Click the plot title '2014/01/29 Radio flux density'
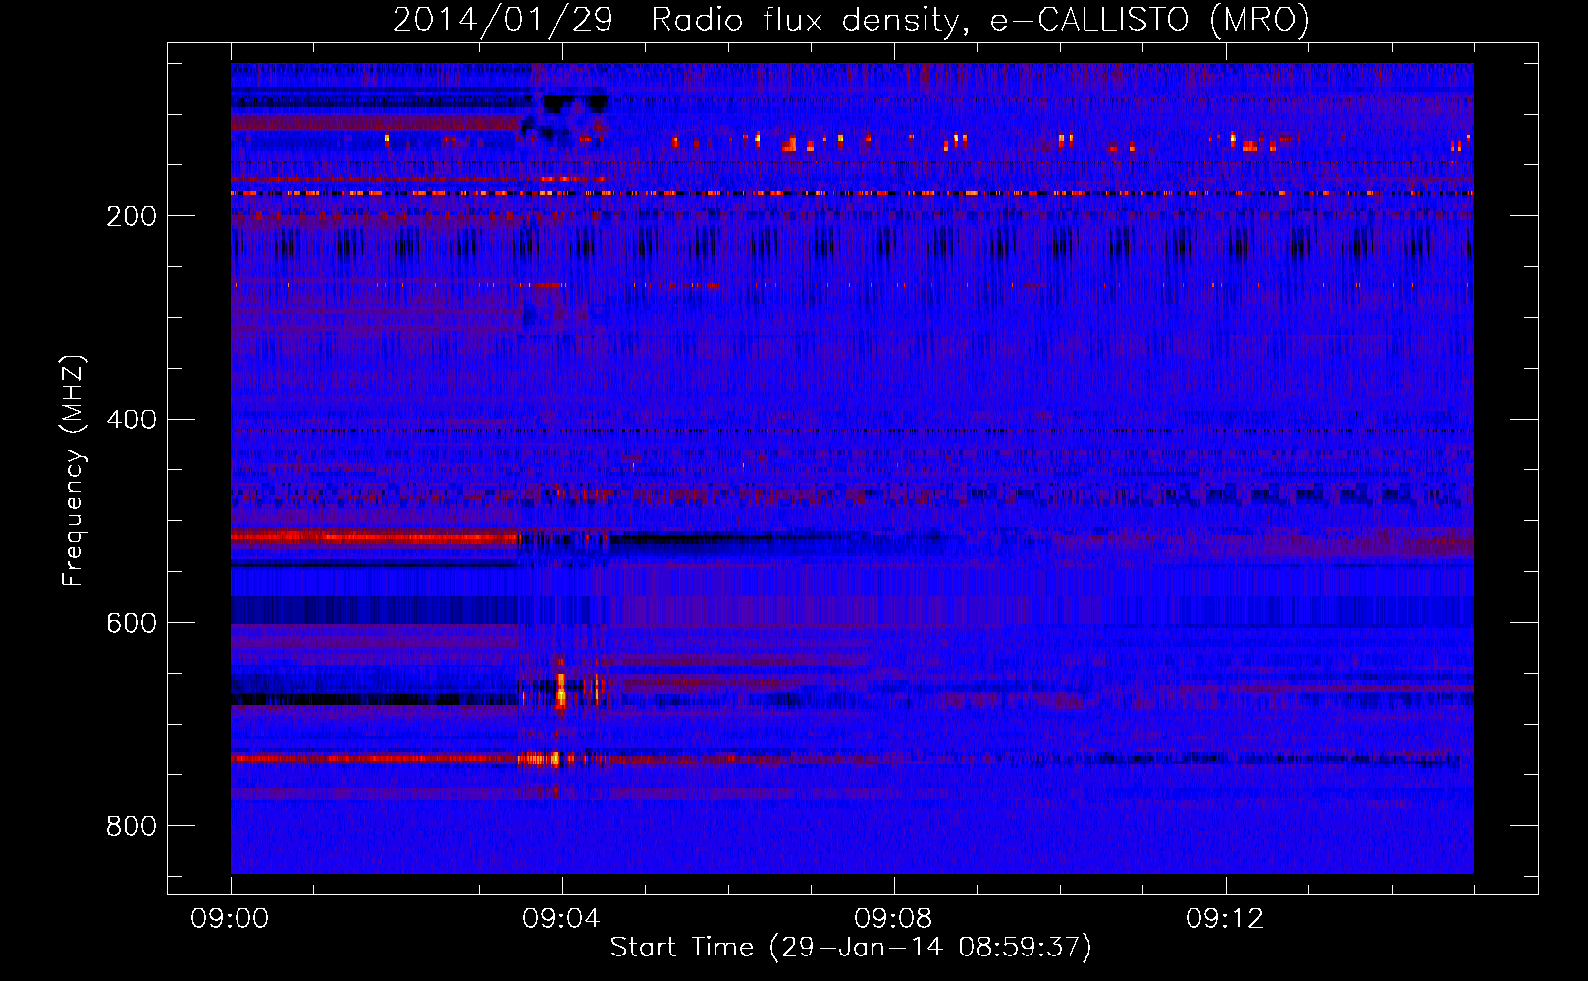The height and width of the screenshot is (981, 1588). [852, 19]
